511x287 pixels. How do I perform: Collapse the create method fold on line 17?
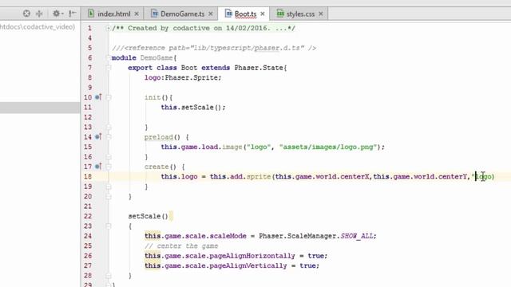tap(109, 167)
